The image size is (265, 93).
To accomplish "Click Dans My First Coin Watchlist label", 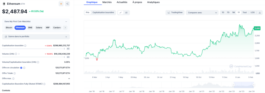I will click(17, 22).
